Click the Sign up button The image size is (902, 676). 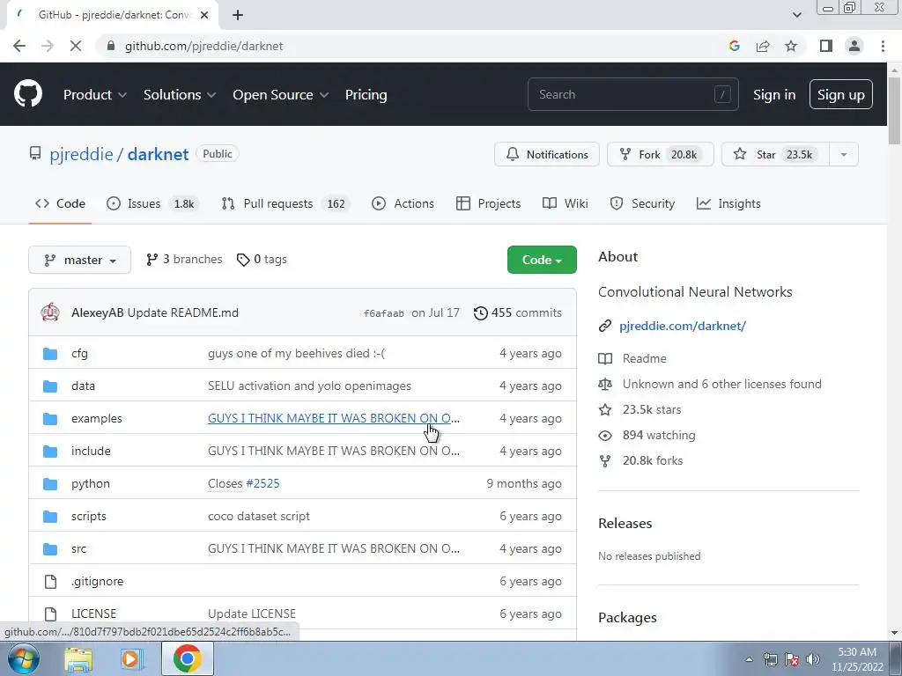coord(841,95)
